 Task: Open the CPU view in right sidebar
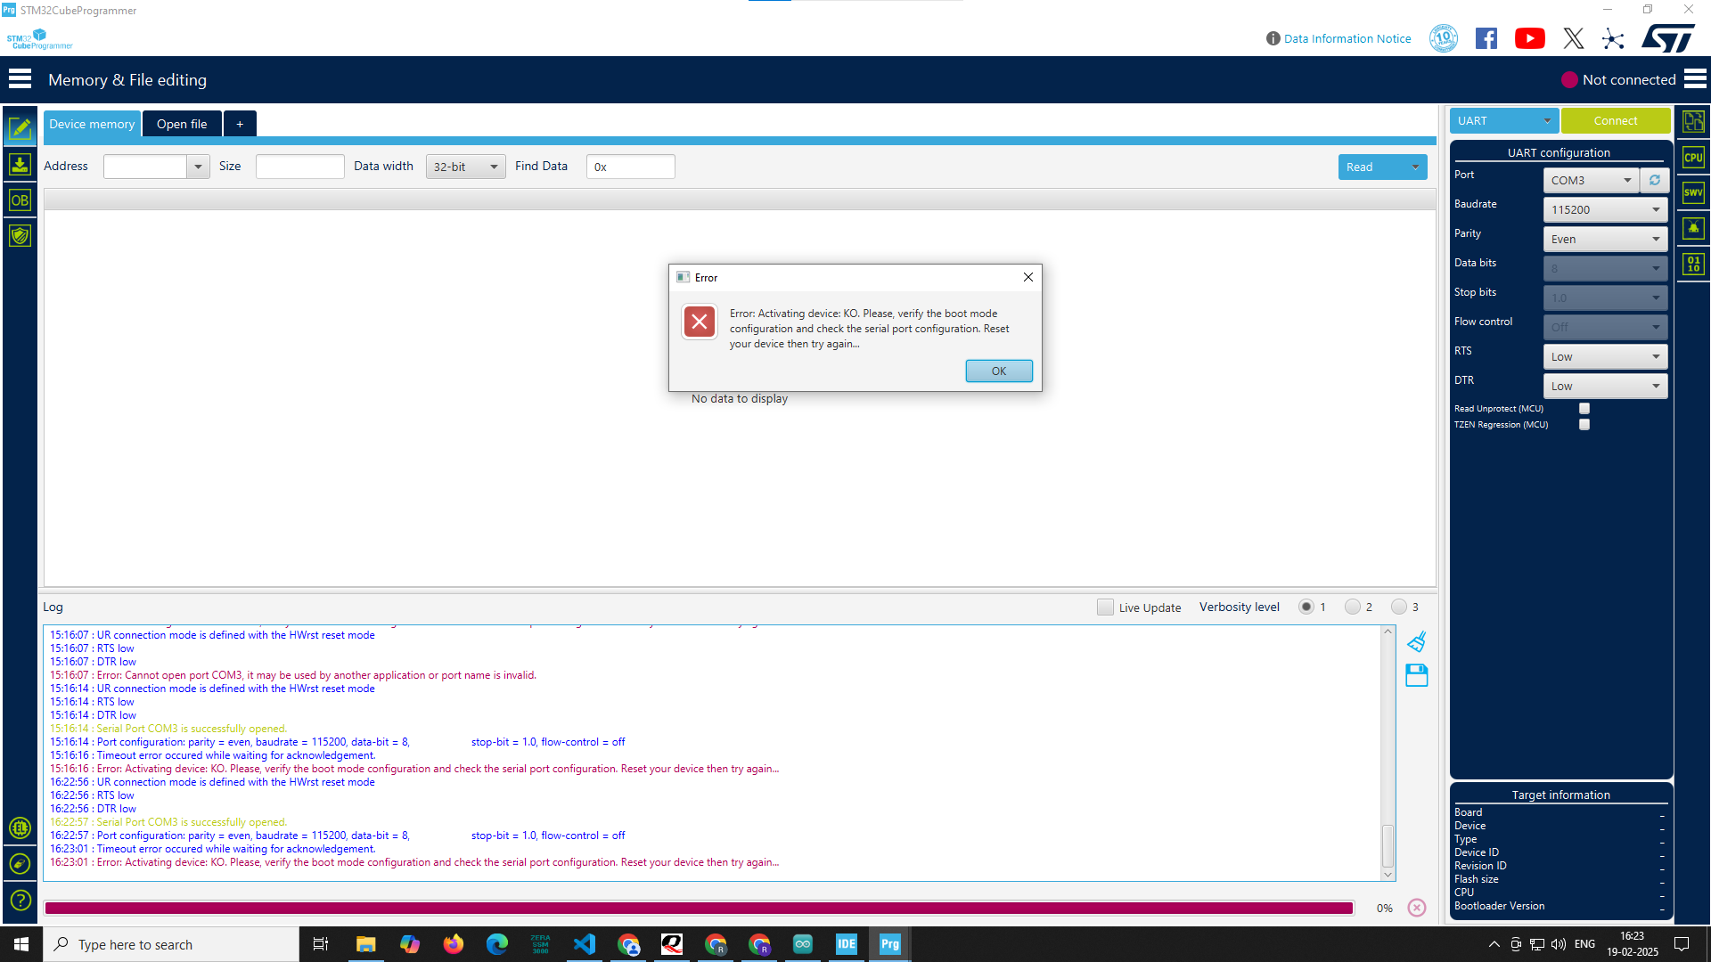[x=1693, y=158]
